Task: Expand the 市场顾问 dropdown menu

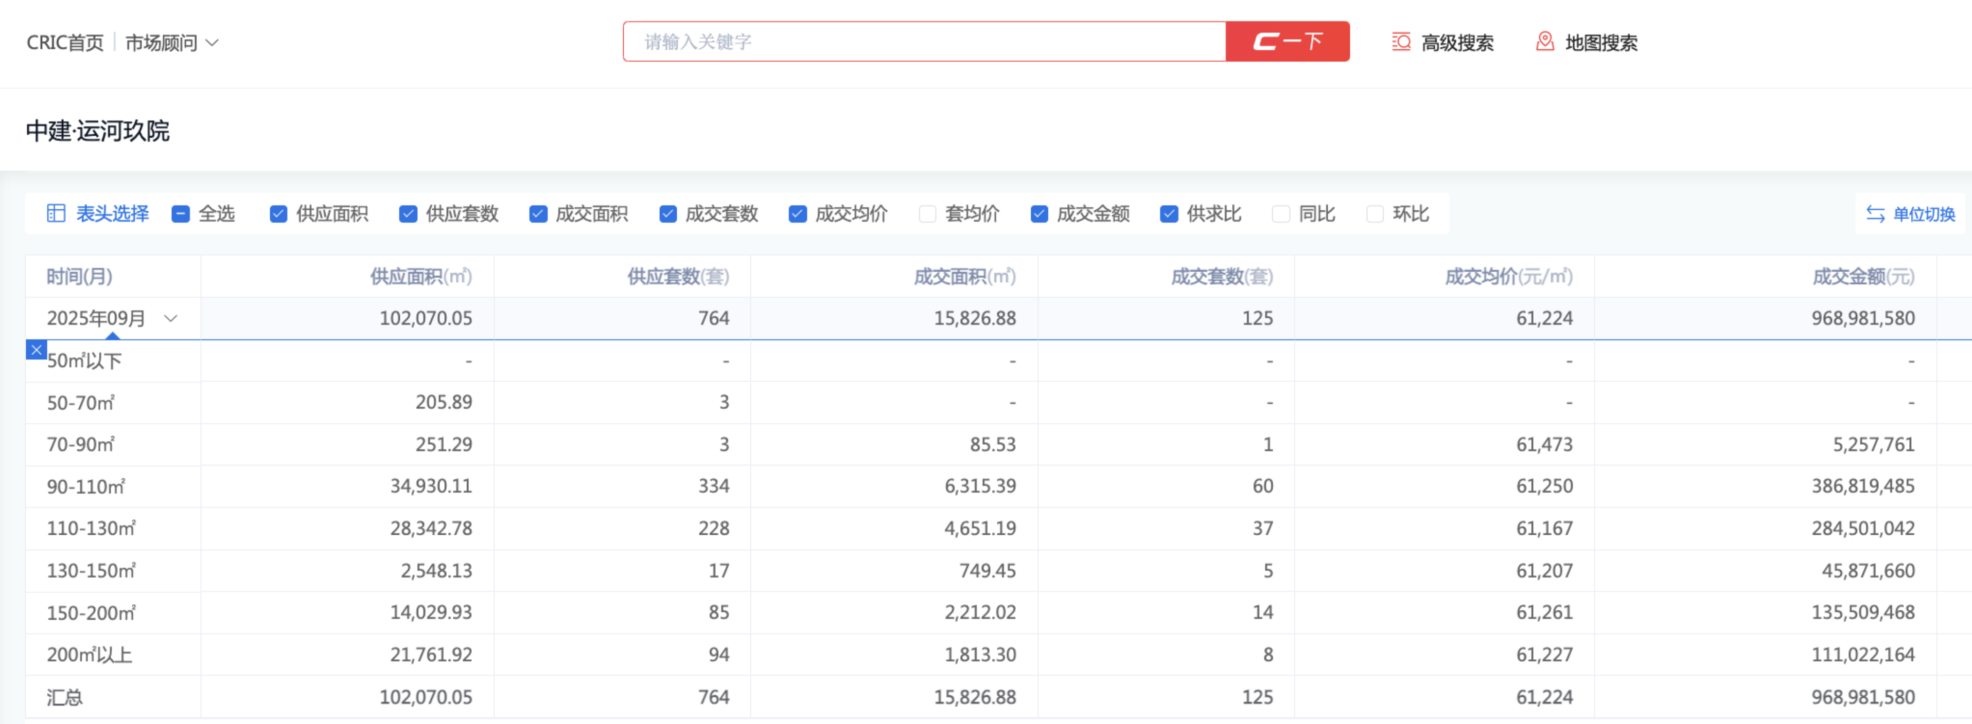Action: (171, 43)
